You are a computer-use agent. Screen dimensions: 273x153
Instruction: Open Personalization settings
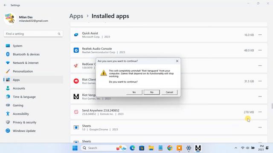click(x=33, y=71)
